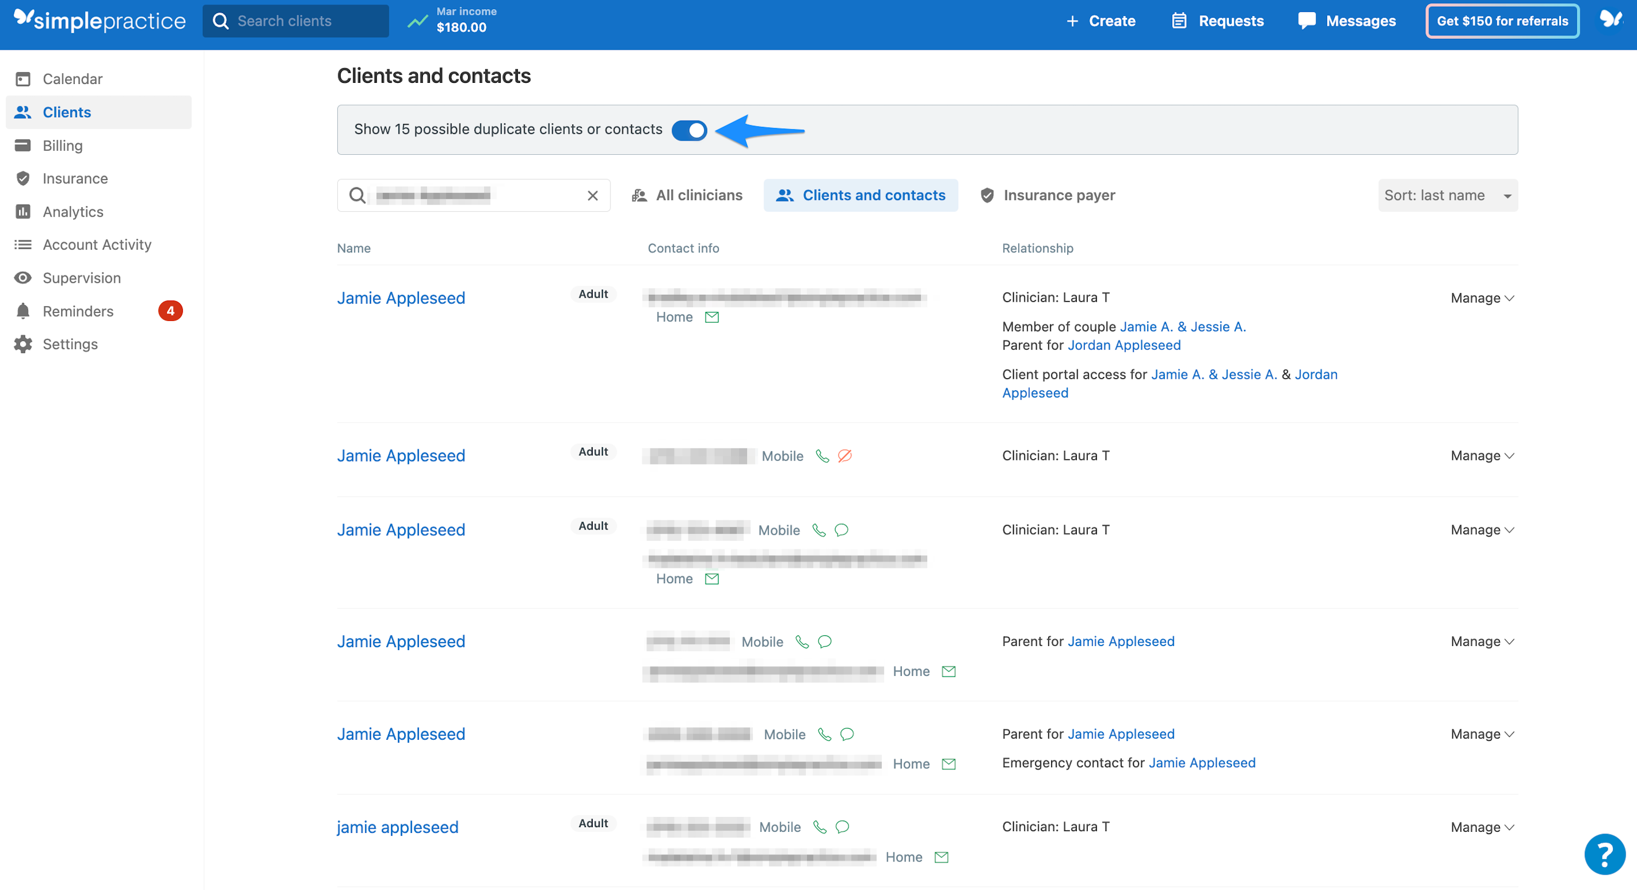Disable showing possible duplicate clients

coord(689,130)
